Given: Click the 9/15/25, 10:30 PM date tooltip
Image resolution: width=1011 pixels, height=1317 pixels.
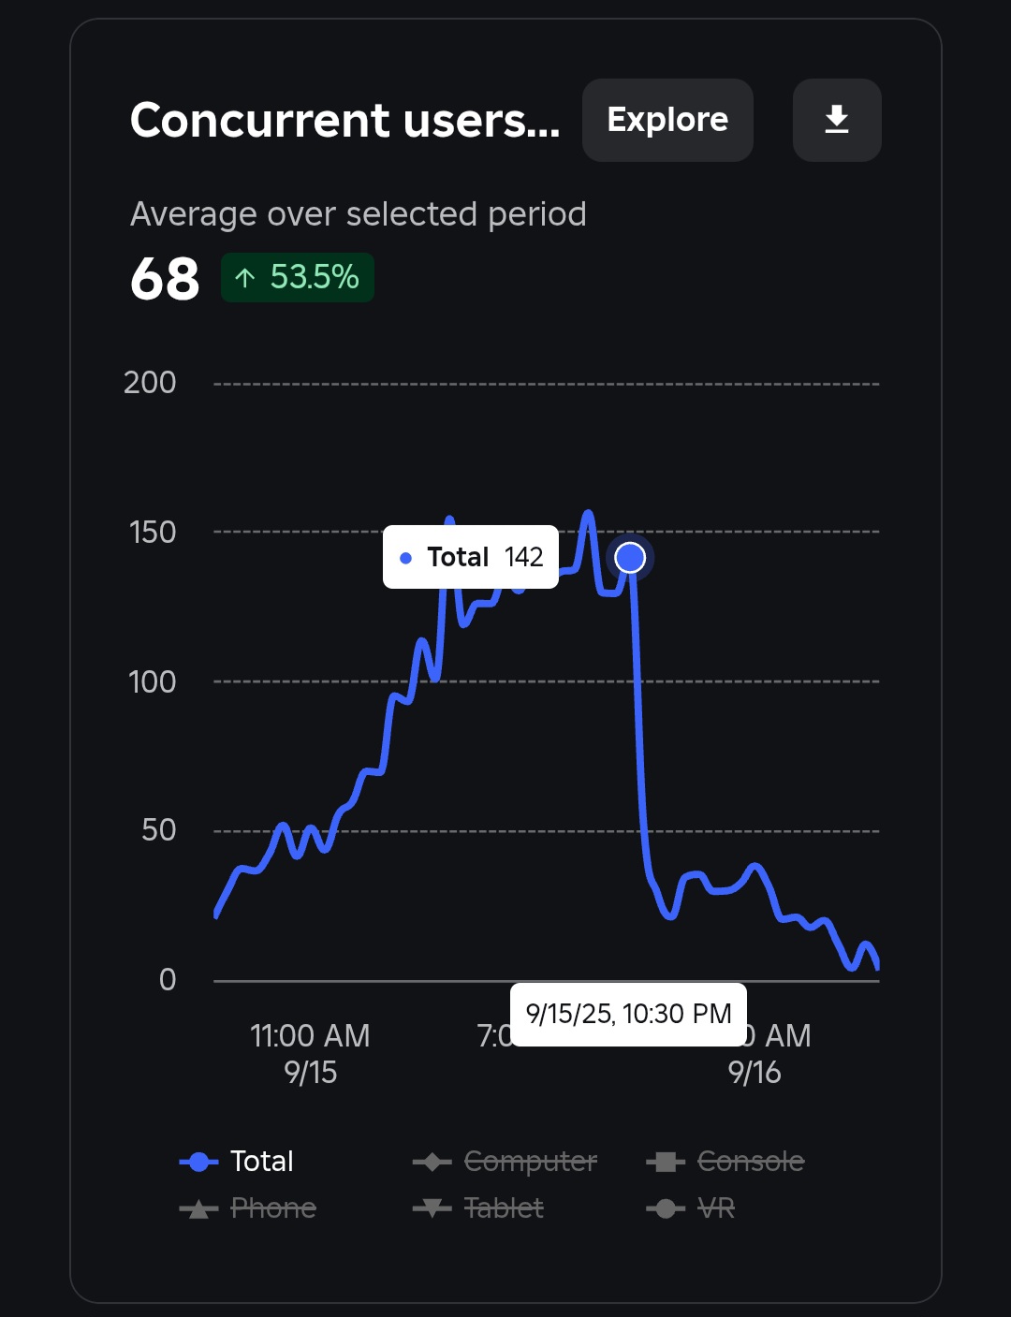Looking at the screenshot, I should (x=628, y=1014).
